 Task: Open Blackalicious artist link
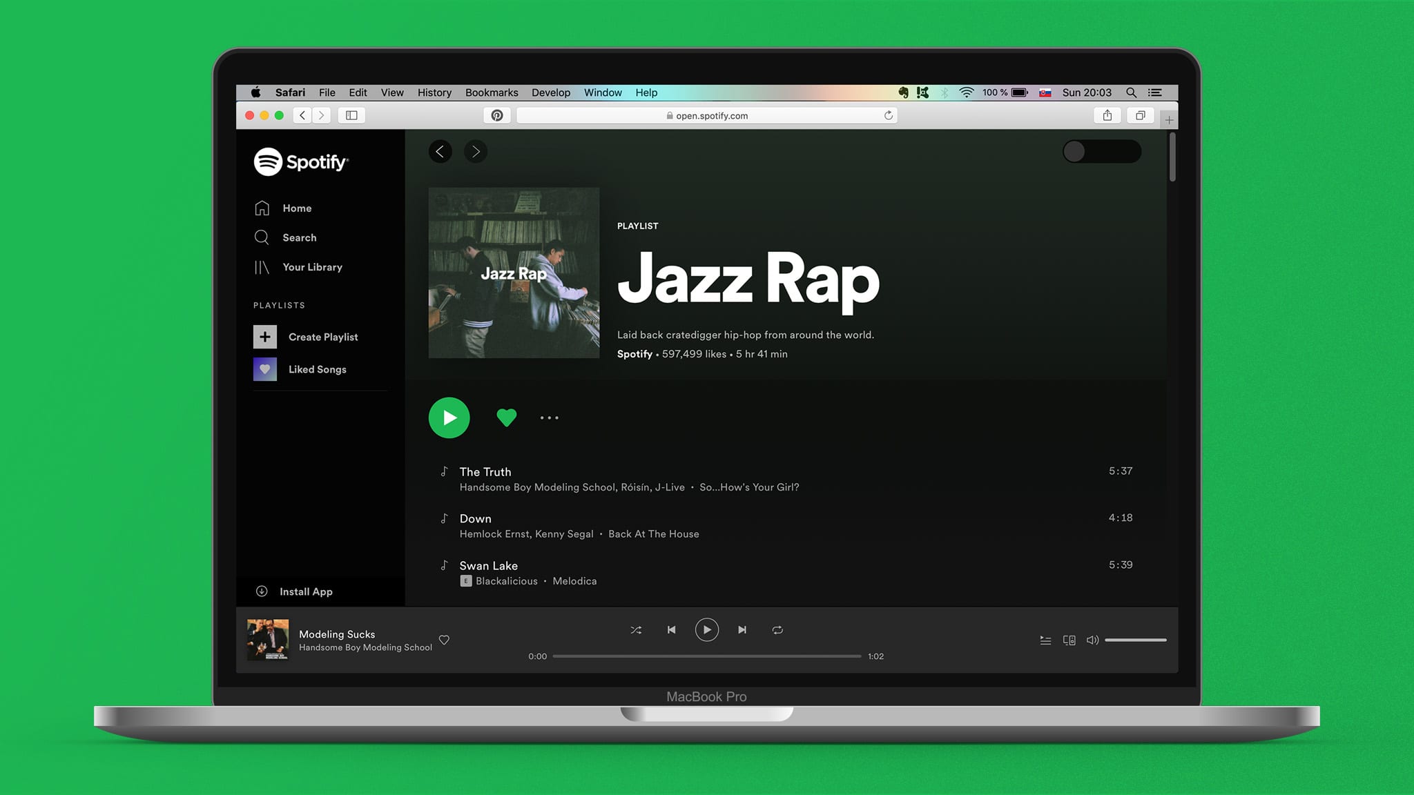[x=507, y=581]
